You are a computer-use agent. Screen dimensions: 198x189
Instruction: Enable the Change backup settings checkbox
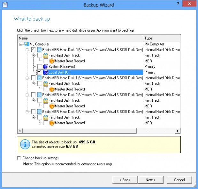pyautogui.click(x=19, y=158)
